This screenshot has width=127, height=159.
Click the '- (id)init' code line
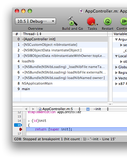(37, 121)
